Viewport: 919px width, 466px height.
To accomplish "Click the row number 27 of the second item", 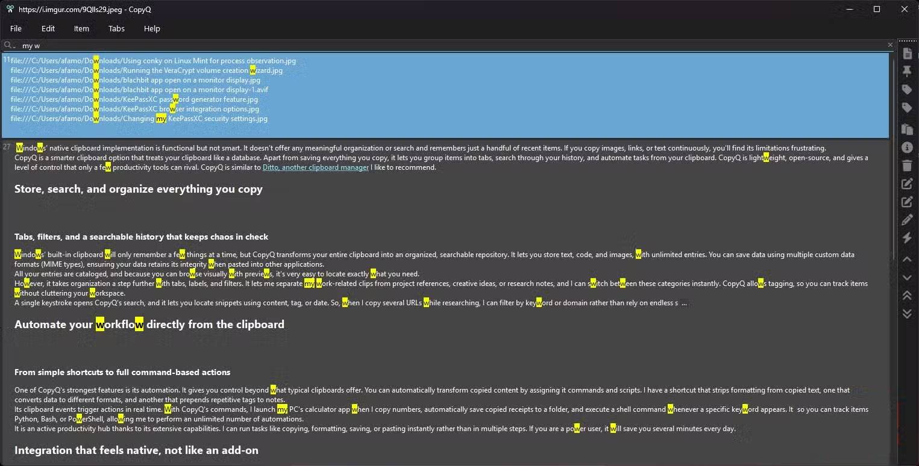I will coord(7,147).
